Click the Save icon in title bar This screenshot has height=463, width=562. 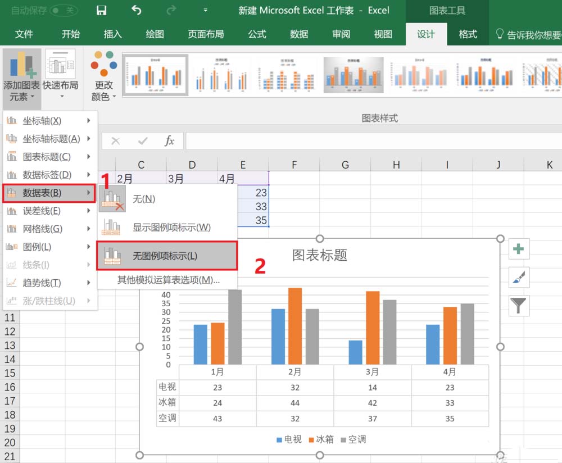coord(101,10)
